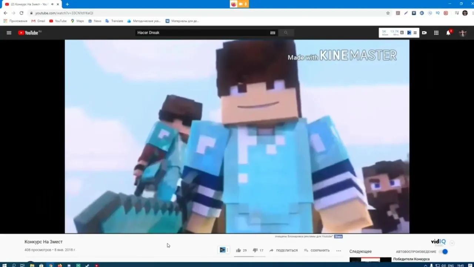Open the News bookmark

[x=95, y=21]
